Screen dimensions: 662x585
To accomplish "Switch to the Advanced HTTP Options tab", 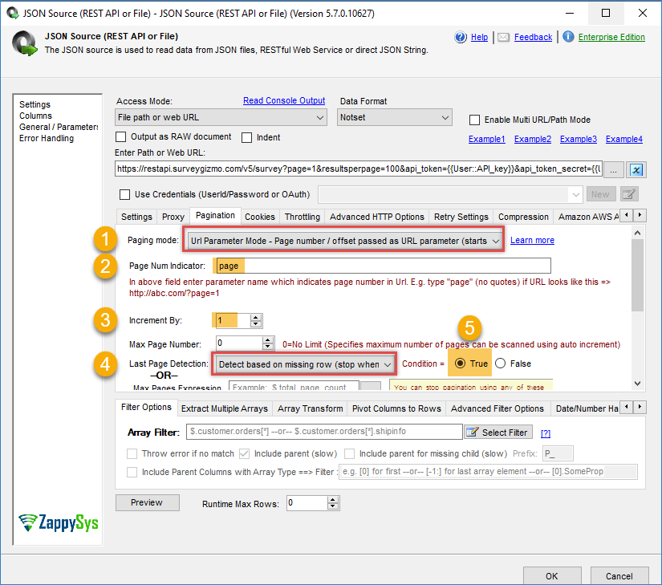I will pos(377,217).
